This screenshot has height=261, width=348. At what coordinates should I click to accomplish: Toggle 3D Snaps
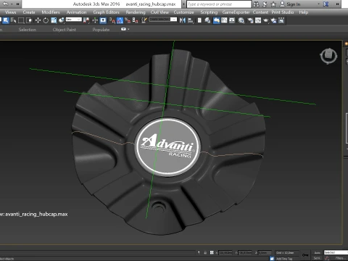(x=112, y=20)
